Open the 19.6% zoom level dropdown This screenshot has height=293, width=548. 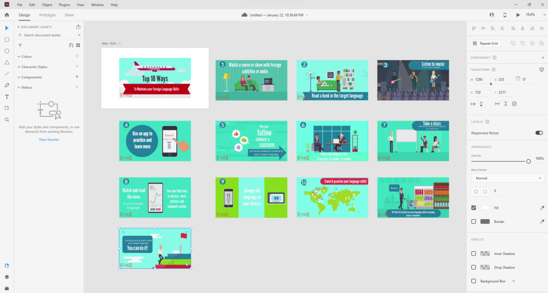[532, 15]
